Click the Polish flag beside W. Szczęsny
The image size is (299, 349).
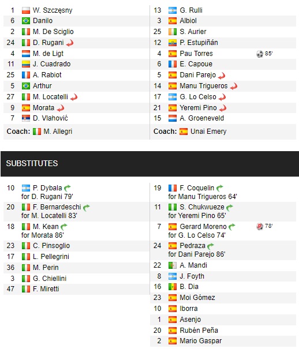point(26,10)
